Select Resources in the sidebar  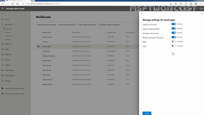tap(9, 36)
